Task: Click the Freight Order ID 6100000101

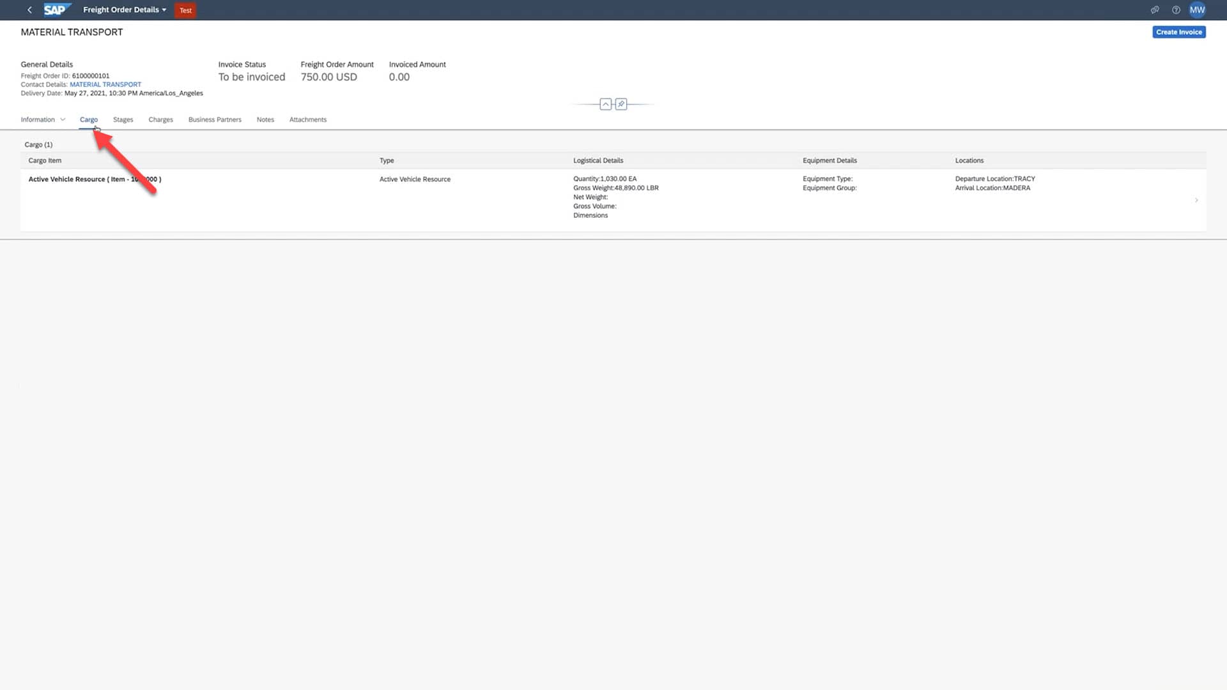Action: coord(91,75)
